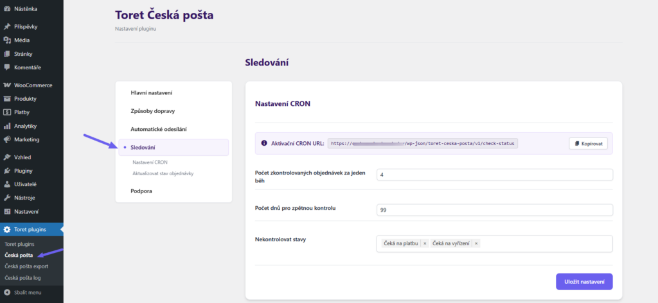
Task: Click the Sbalit menu collapse arrow icon
Action: (x=6, y=292)
